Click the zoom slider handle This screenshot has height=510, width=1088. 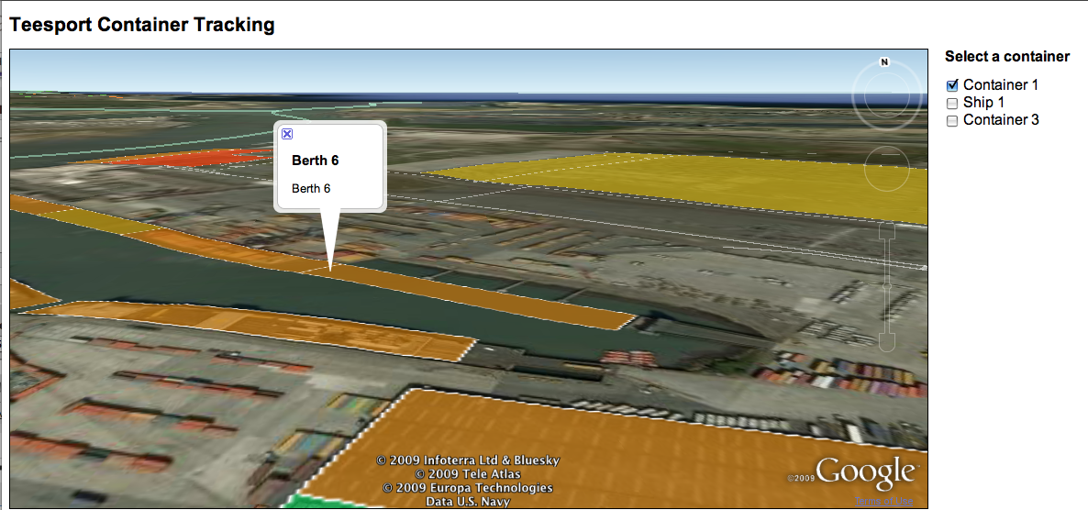point(887,286)
